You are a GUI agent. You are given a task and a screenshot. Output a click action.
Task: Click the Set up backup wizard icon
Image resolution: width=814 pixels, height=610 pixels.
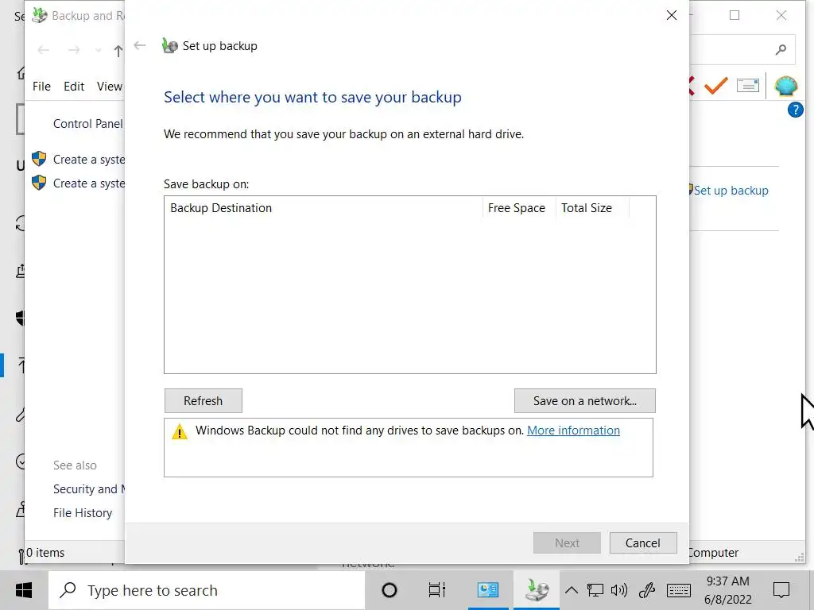pos(170,45)
